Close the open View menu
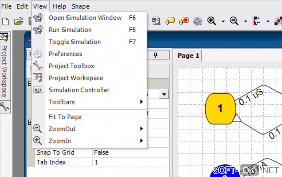 pos(40,6)
